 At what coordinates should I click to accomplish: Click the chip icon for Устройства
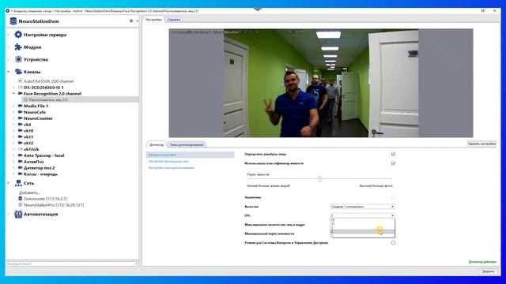(x=18, y=59)
